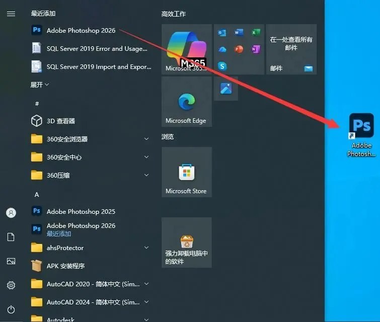Open the Microsoft Store tile
The width and height of the screenshot is (380, 322).
click(x=187, y=172)
